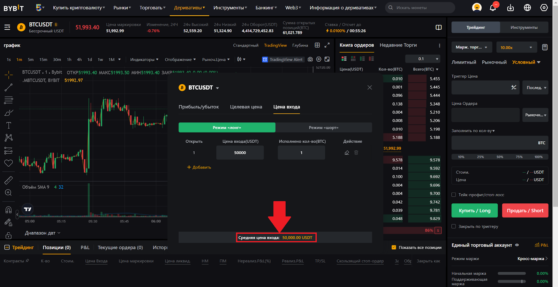The width and height of the screenshot is (558, 287).
Task: Click the calculator icon in order panel
Action: 544,47
